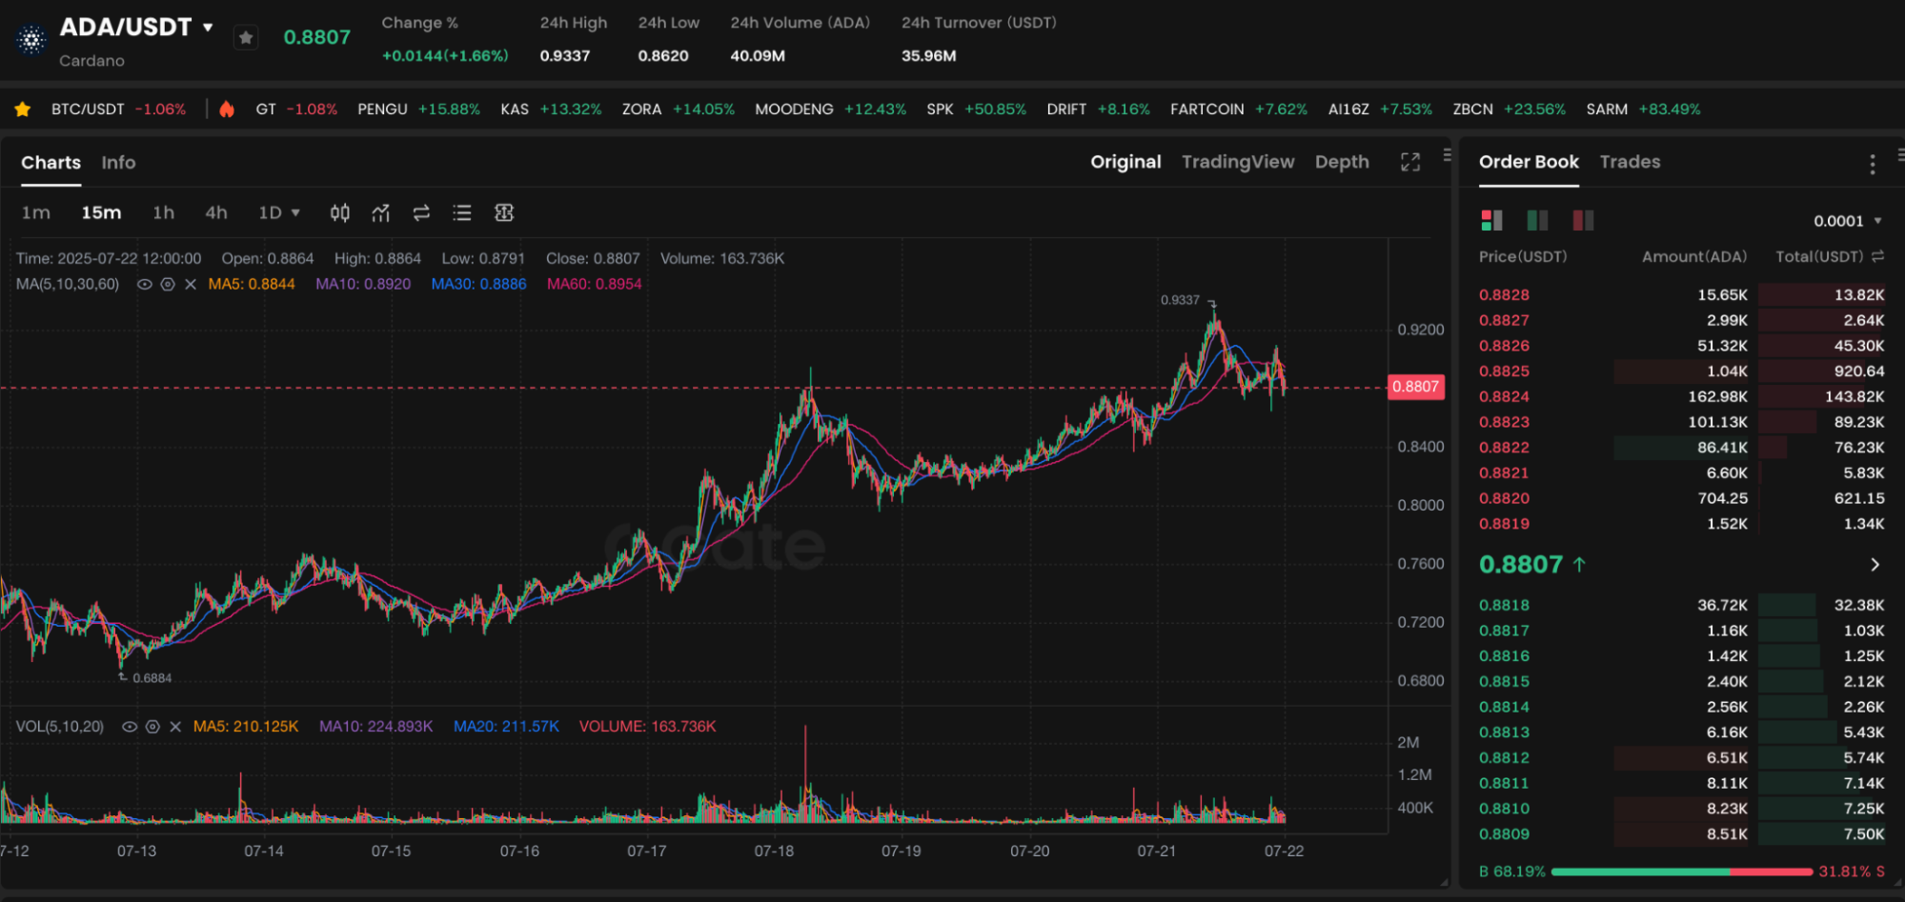Click bid price 0.8809

(1504, 834)
